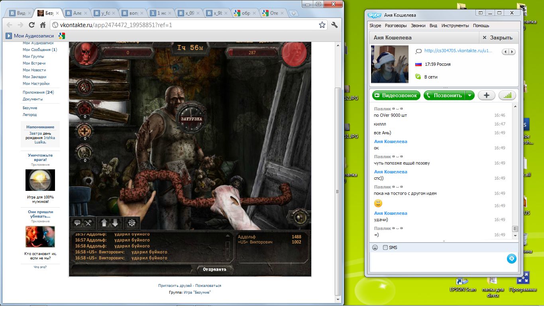Bookmark page with the star icon
Viewport: 544px width, 314px height.
(322, 25)
